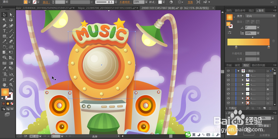Image resolution: width=278 pixels, height=139 pixels.
Task: Open aspect ratio 100% dropdown arrow
Action: 258,33
